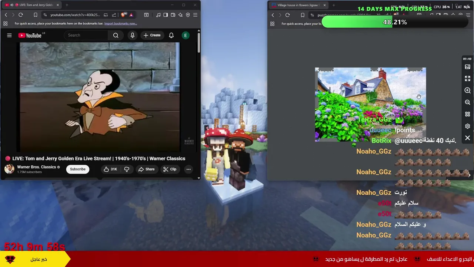The image size is (474, 267).
Task: Open site settings icon beside youtube.com URL
Action: point(45,15)
